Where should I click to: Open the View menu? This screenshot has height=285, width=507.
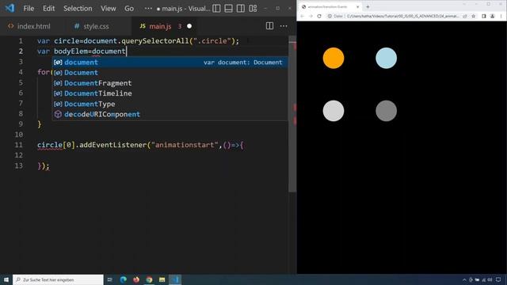(109, 9)
